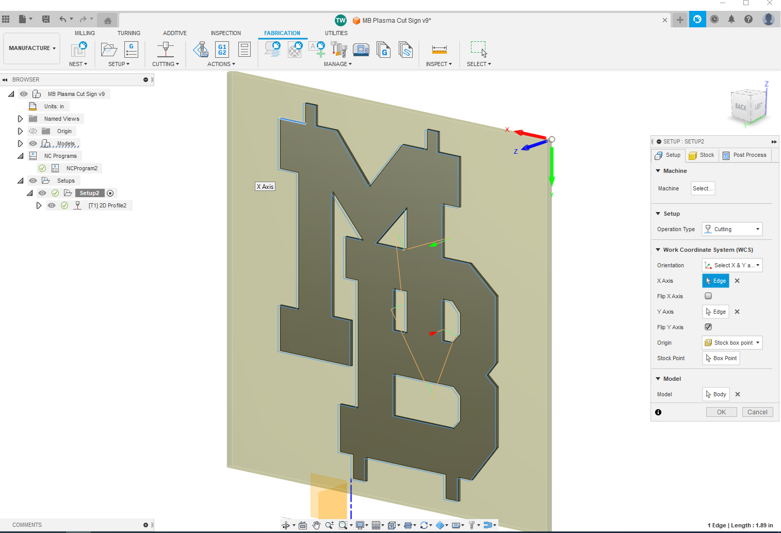Expand the Named Views folder
Screen dimensions: 781x533
coord(21,119)
